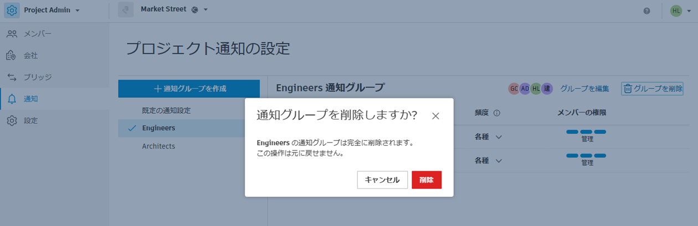
Task: Click the HL user avatar
Action: [x=676, y=10]
